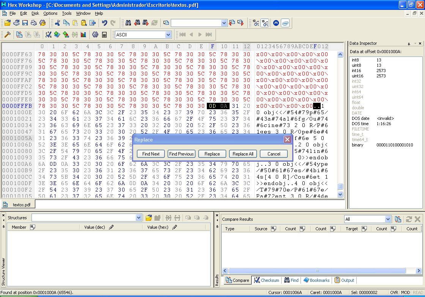Click the Find Next binoculars with right arrow

[x=146, y=23]
